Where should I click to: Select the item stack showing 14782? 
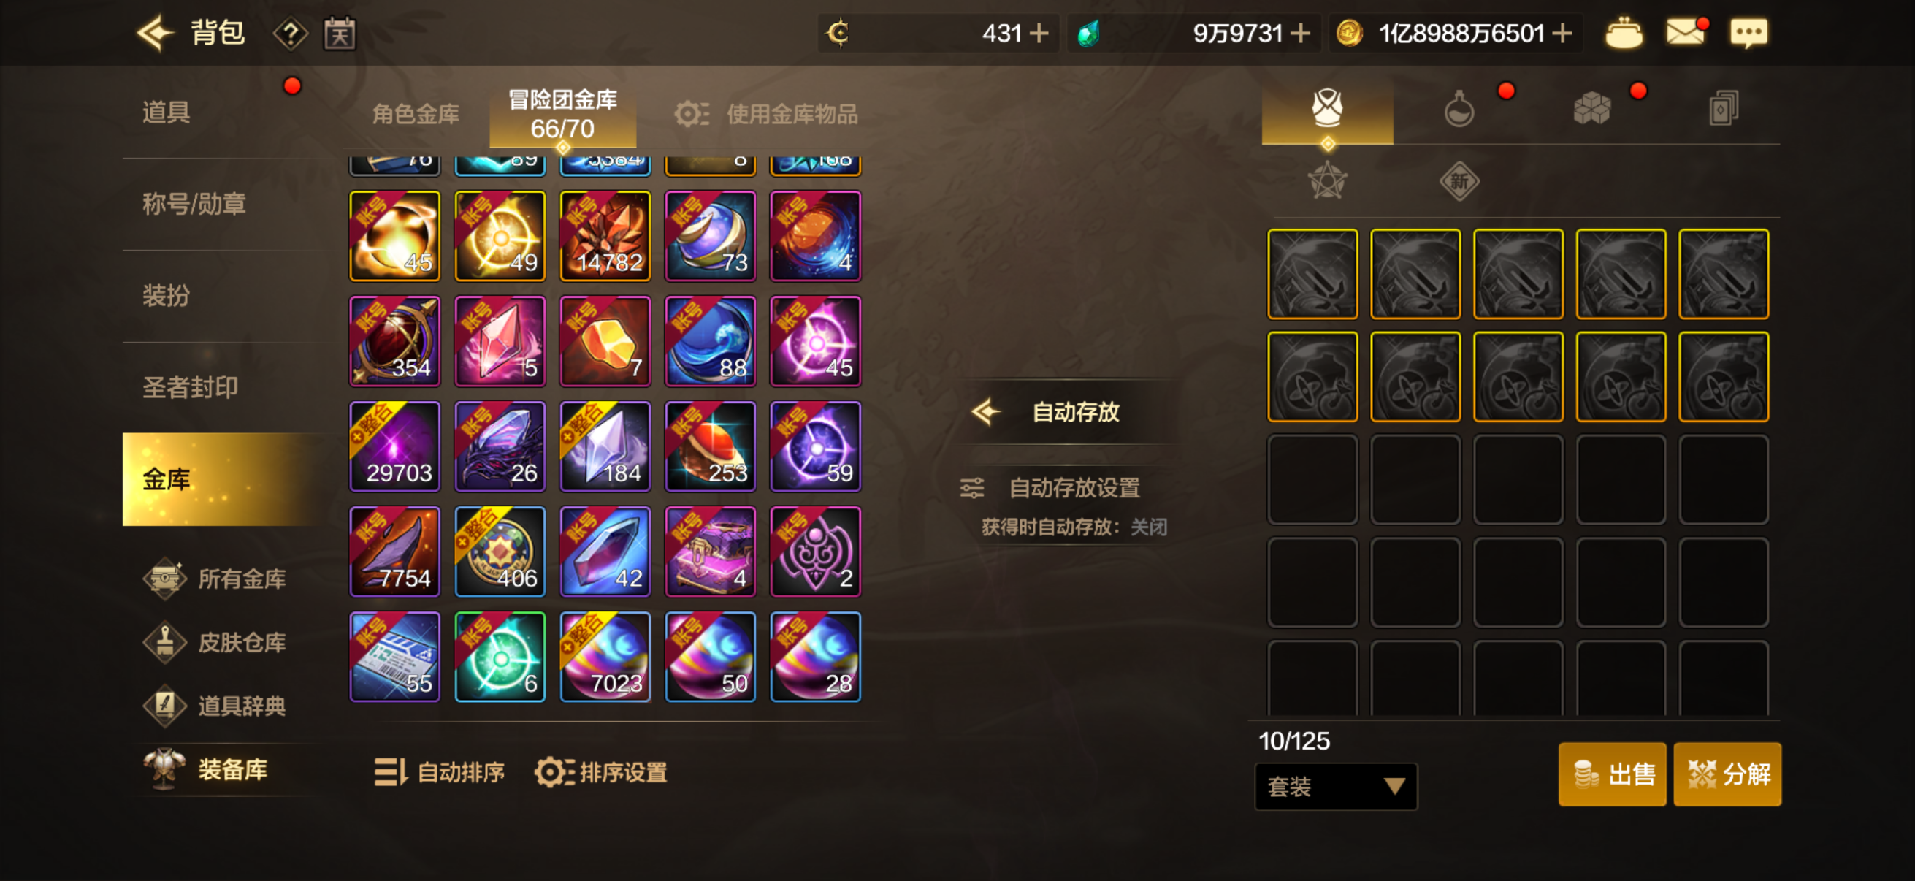pyautogui.click(x=605, y=236)
